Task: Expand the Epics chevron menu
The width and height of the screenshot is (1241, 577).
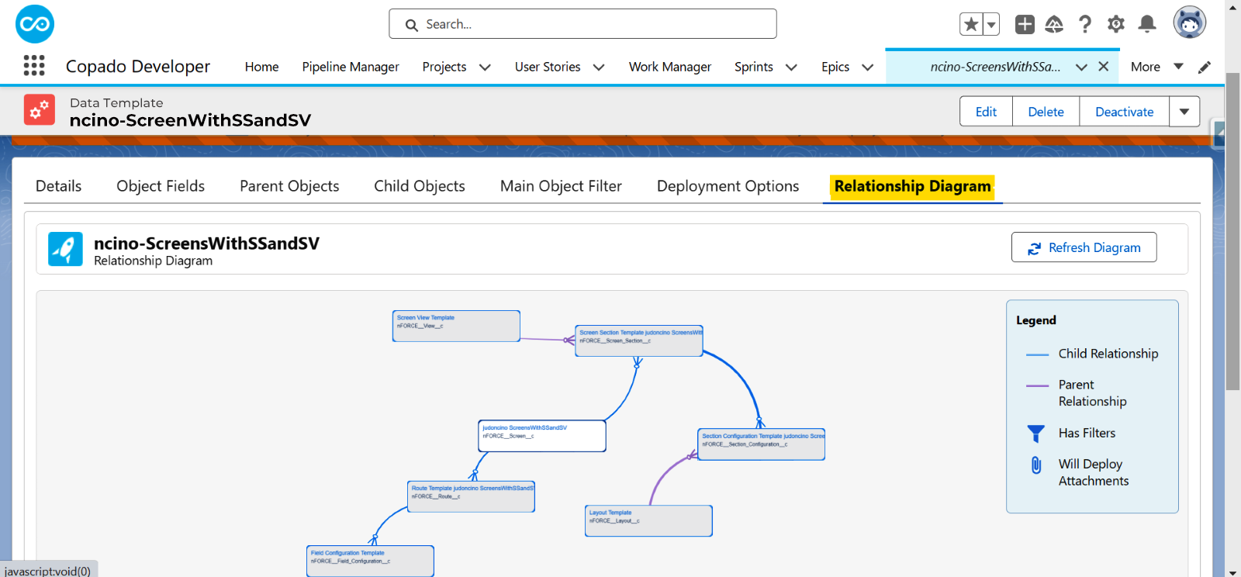Action: point(868,67)
